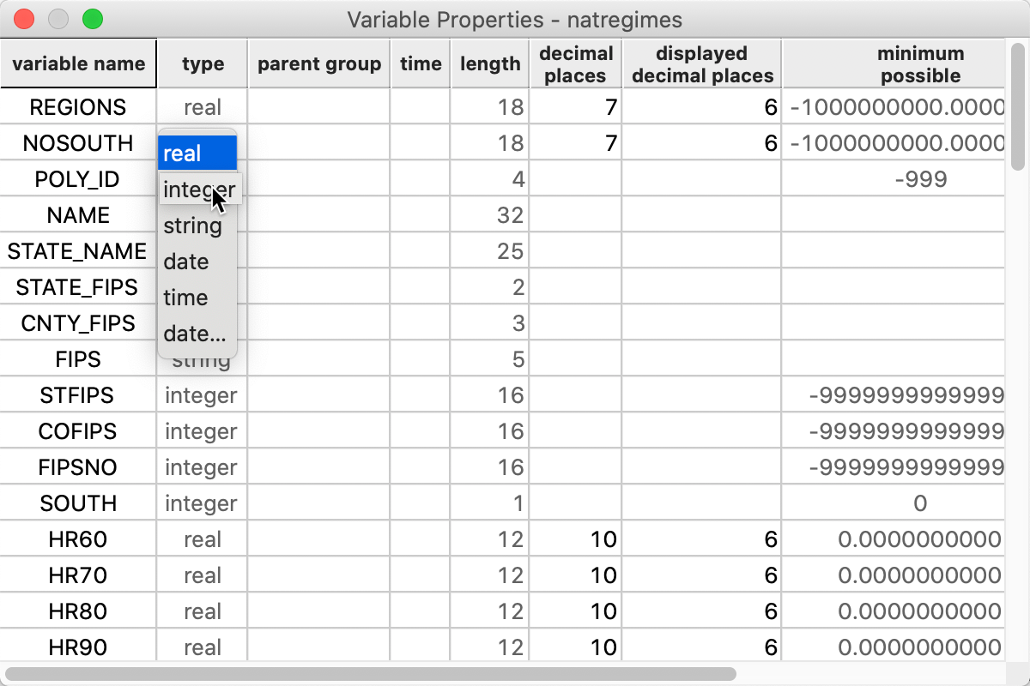Click the 'decimal places' column header
The height and width of the screenshot is (686, 1030).
click(x=576, y=63)
